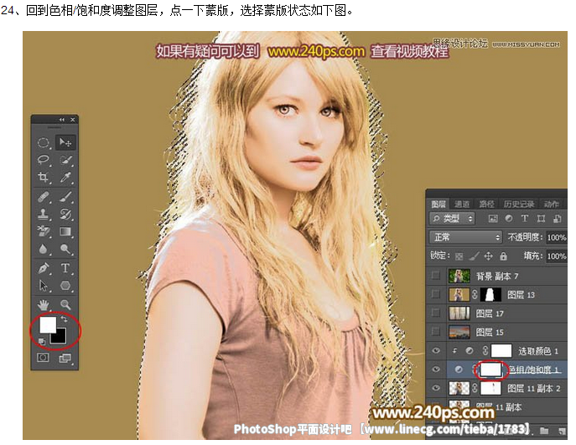Viewport: 576px width, 445px height.
Task: Show the 背景 副本 7 layer
Action: pos(436,276)
